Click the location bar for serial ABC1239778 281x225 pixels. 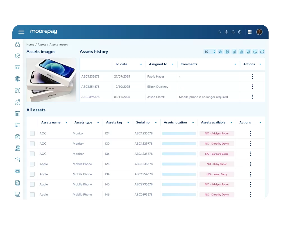click(179, 143)
